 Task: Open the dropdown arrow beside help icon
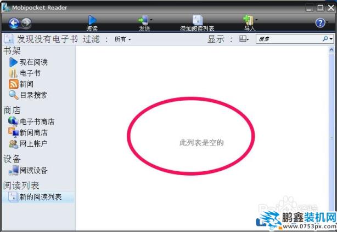[327, 22]
